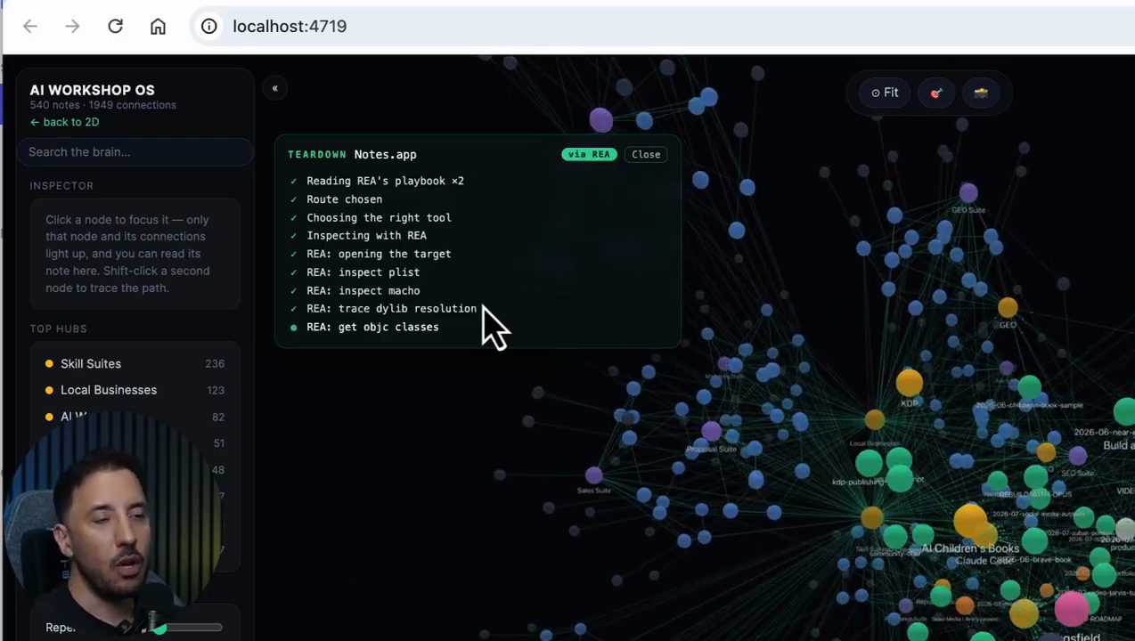Select the Skill Suites hub
The image size is (1135, 641).
(x=135, y=363)
